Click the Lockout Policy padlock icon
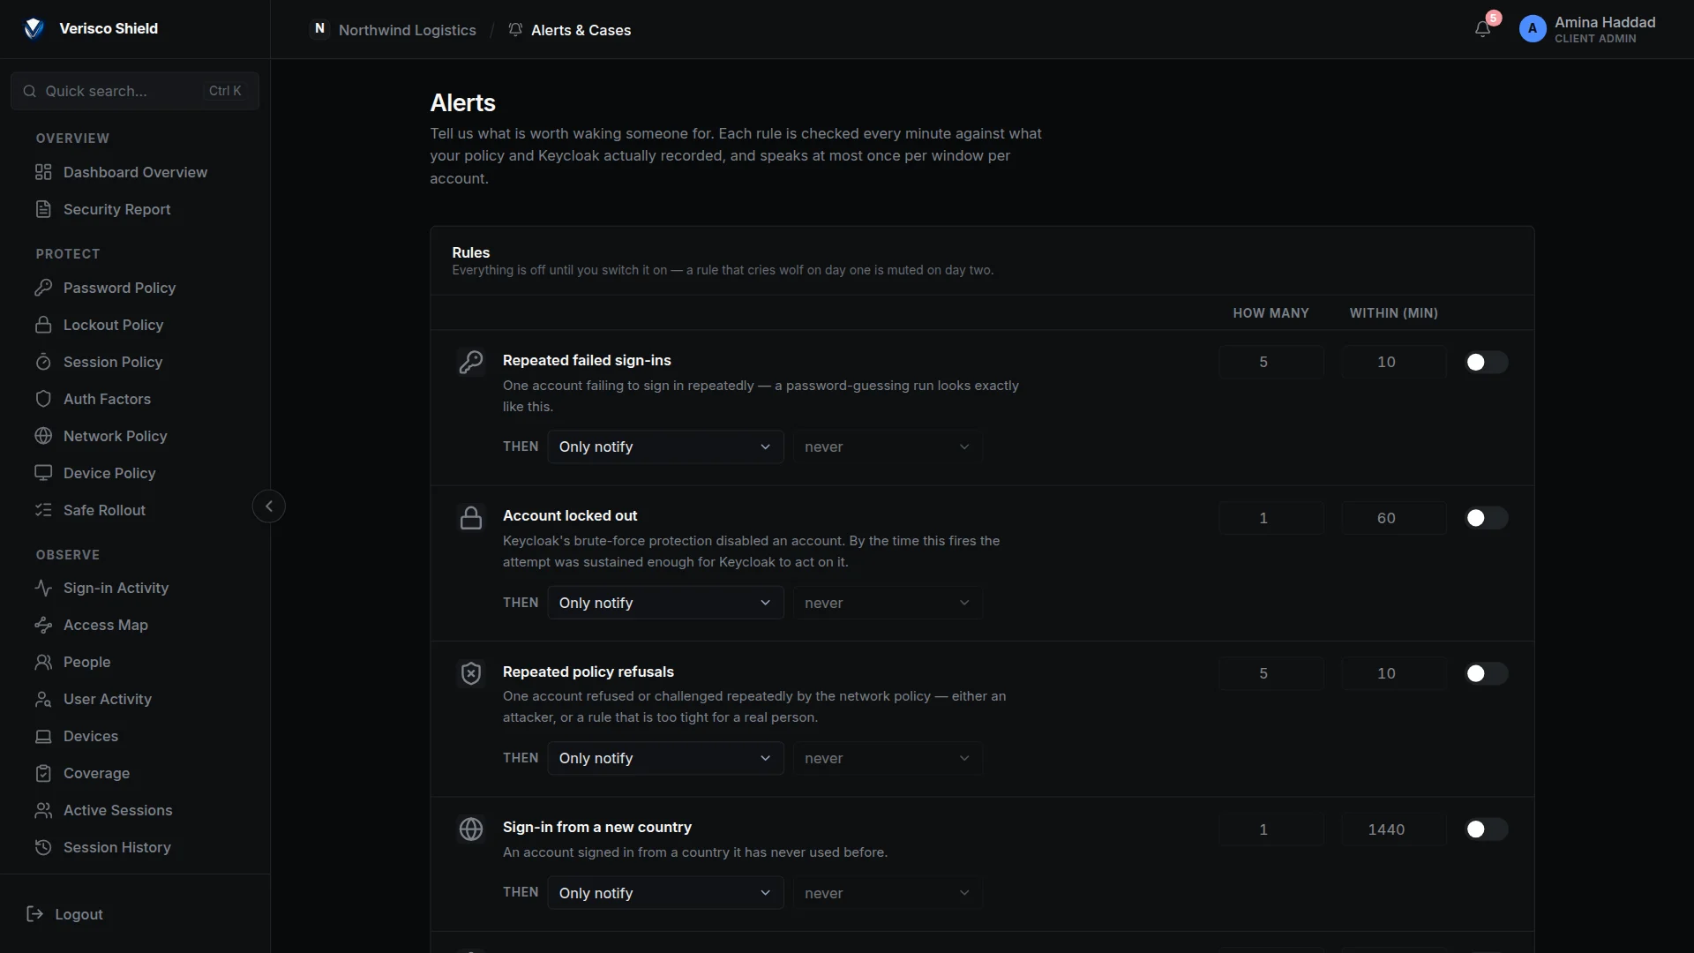 click(43, 325)
